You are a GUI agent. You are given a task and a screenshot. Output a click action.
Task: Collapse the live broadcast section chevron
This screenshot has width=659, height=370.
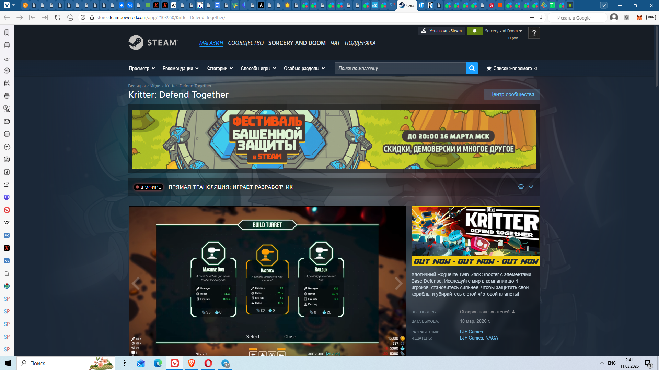531,187
